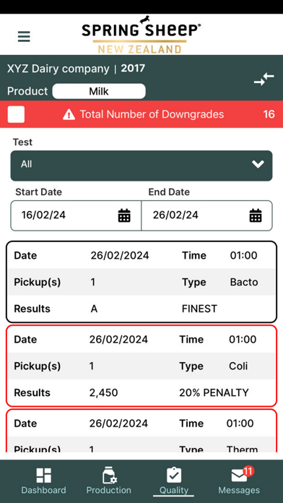Switch to the Production tab label
Screen dimensions: 283x503
[109, 490]
